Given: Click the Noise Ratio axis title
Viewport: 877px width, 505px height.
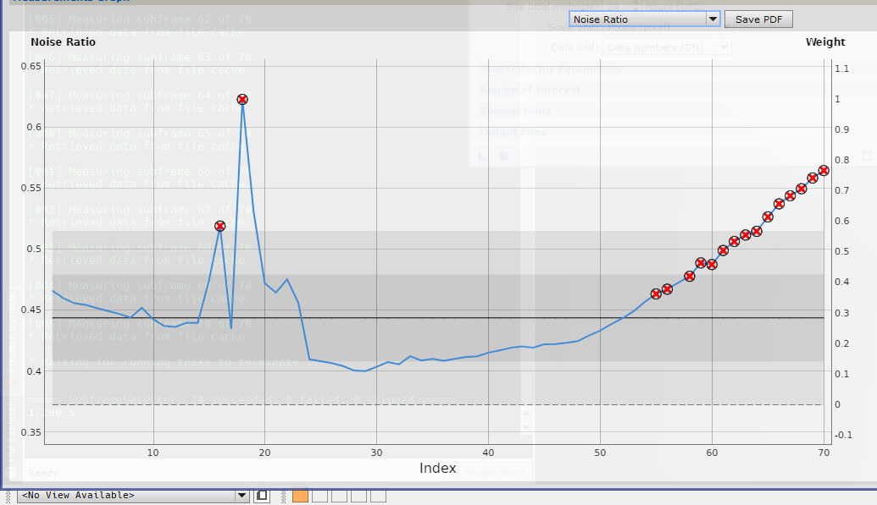Looking at the screenshot, I should 64,42.
